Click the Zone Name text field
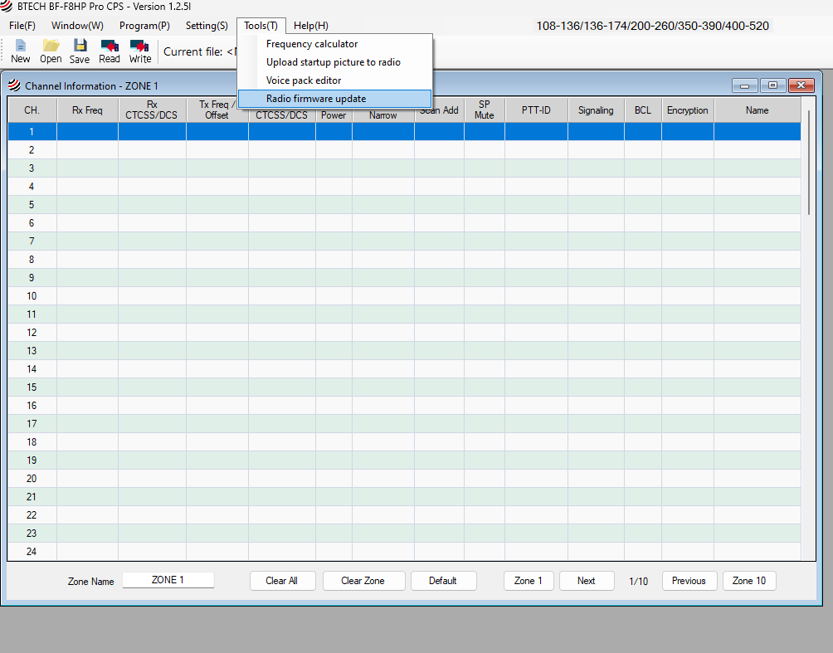This screenshot has height=653, width=833. click(168, 581)
